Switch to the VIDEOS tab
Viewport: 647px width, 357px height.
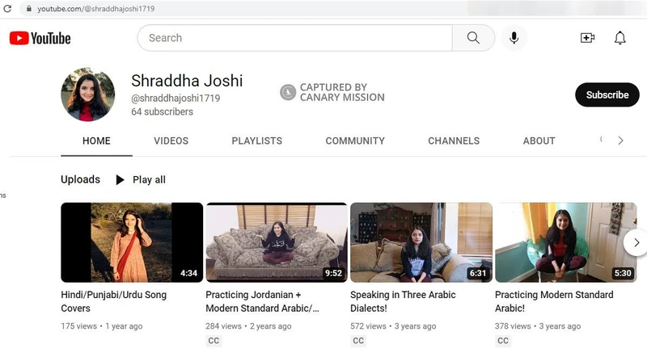pyautogui.click(x=171, y=141)
